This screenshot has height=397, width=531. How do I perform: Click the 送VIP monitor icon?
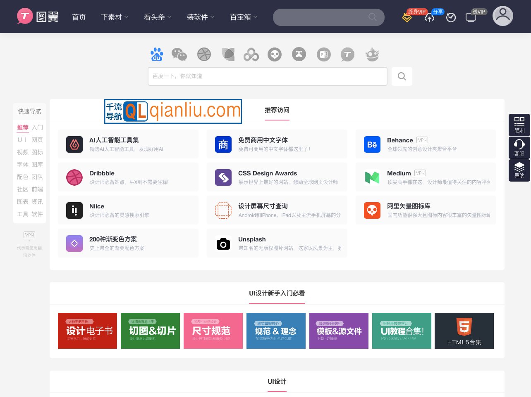(x=471, y=17)
